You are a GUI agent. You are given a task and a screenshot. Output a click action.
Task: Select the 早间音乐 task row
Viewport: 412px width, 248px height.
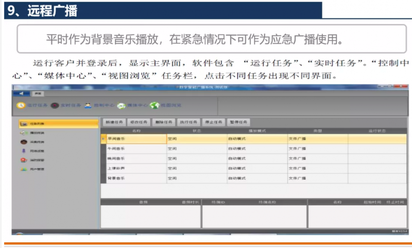[x=133, y=139]
